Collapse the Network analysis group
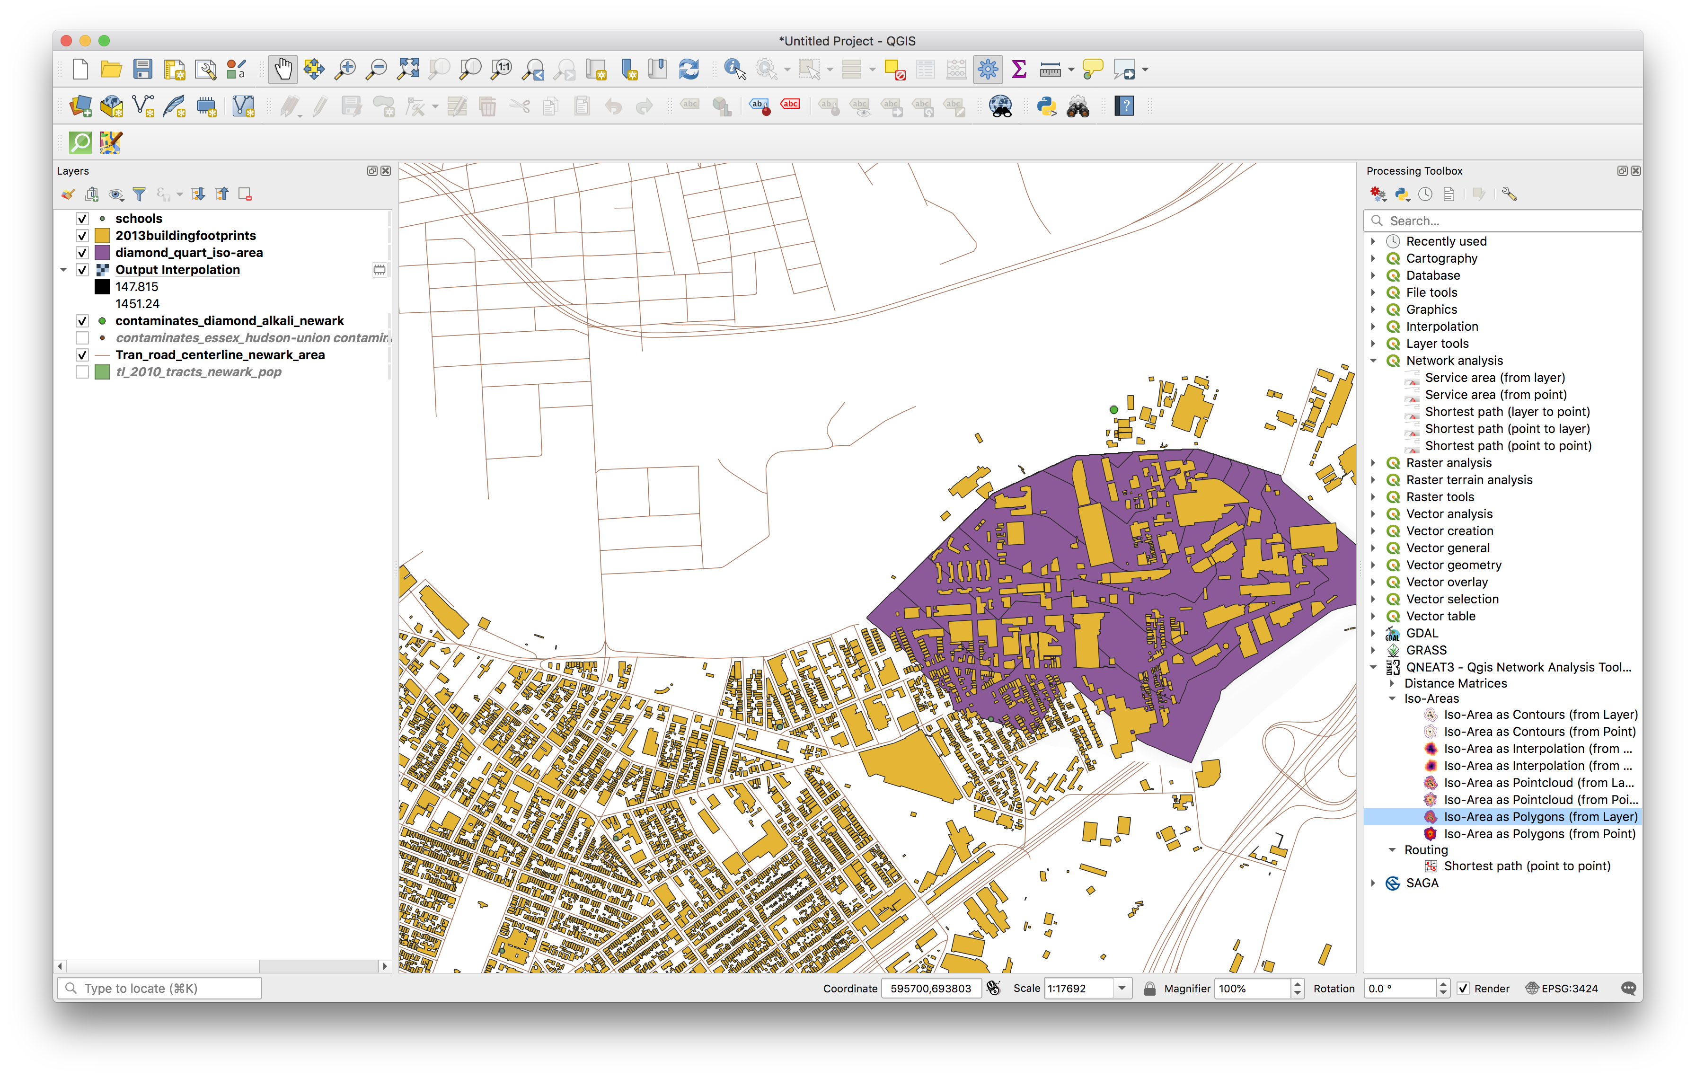The image size is (1696, 1078). pos(1373,361)
